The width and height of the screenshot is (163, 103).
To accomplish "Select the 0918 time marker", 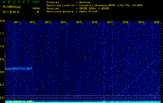I will tap(126, 22).
